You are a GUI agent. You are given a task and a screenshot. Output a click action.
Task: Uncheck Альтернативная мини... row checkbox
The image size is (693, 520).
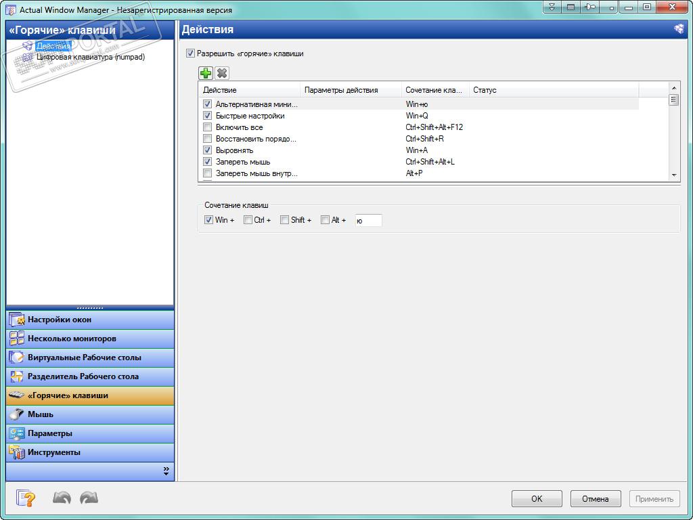[207, 104]
